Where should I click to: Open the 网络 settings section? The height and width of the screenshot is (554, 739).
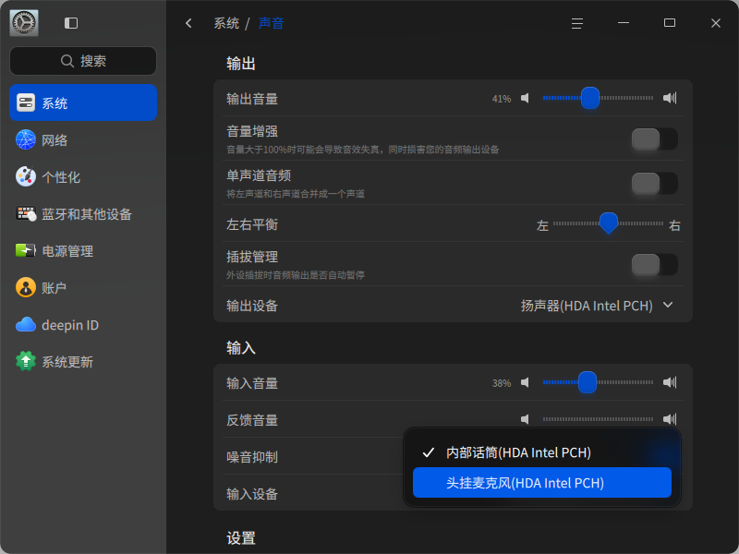[x=83, y=140]
